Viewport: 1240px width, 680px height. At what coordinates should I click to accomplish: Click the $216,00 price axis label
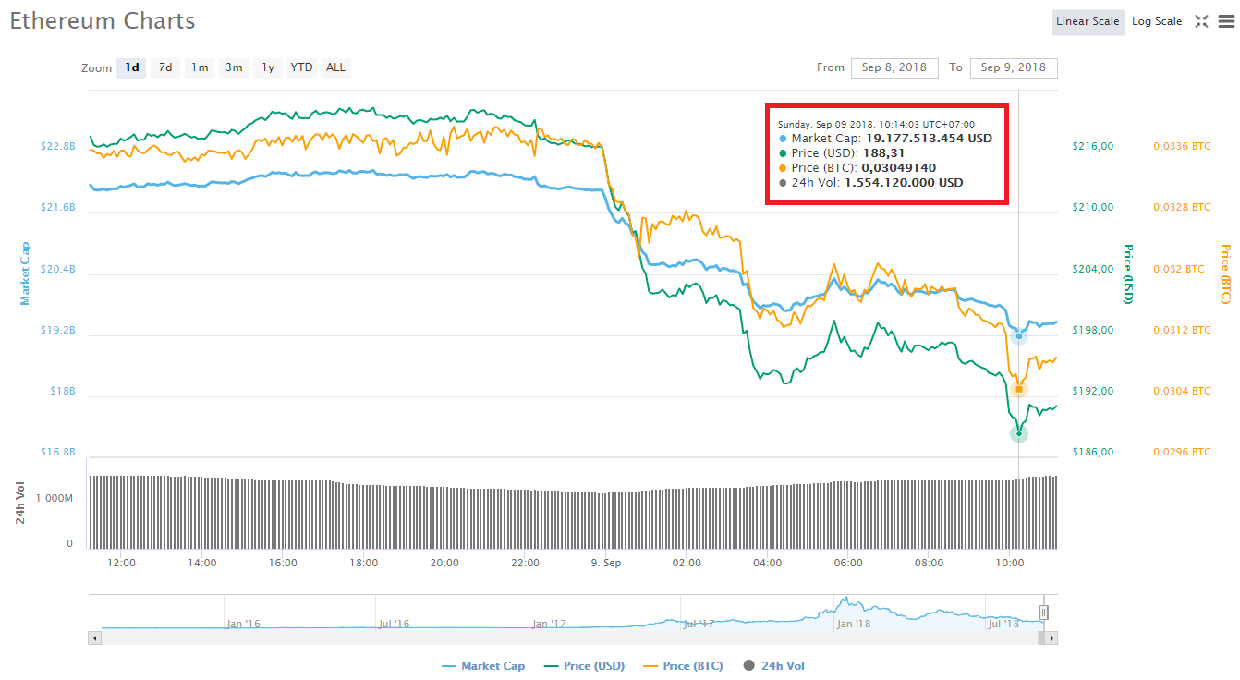coord(1092,146)
